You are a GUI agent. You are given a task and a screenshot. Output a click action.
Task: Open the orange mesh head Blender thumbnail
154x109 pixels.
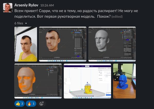(x=38, y=81)
